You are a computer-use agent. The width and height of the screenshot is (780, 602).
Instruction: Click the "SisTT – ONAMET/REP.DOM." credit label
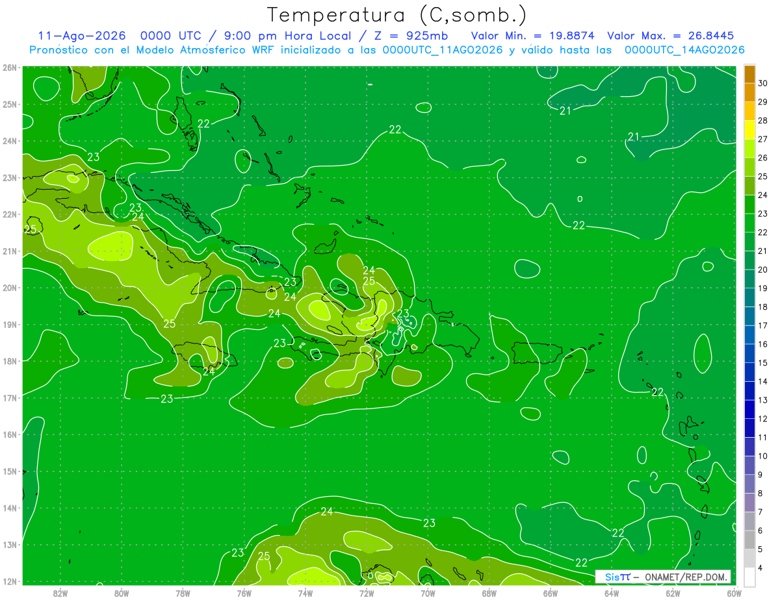click(x=663, y=577)
